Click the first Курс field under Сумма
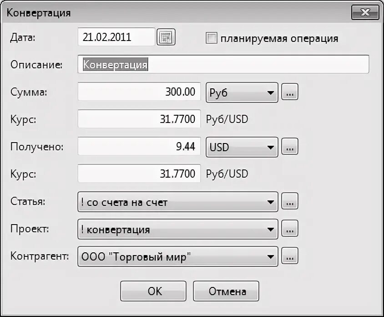This screenshot has height=317, width=384. 139,119
